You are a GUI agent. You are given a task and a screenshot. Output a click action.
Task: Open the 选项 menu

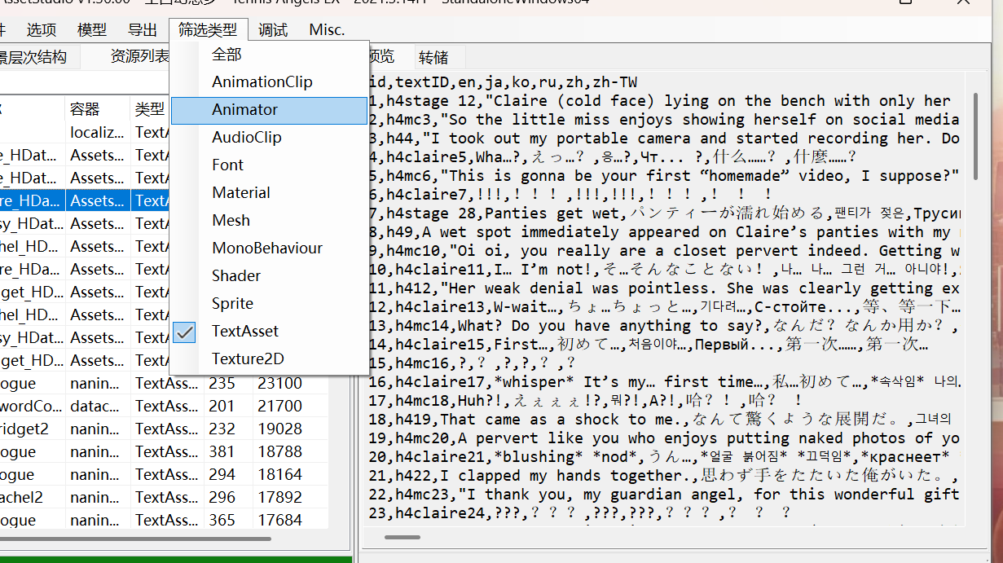coord(42,30)
